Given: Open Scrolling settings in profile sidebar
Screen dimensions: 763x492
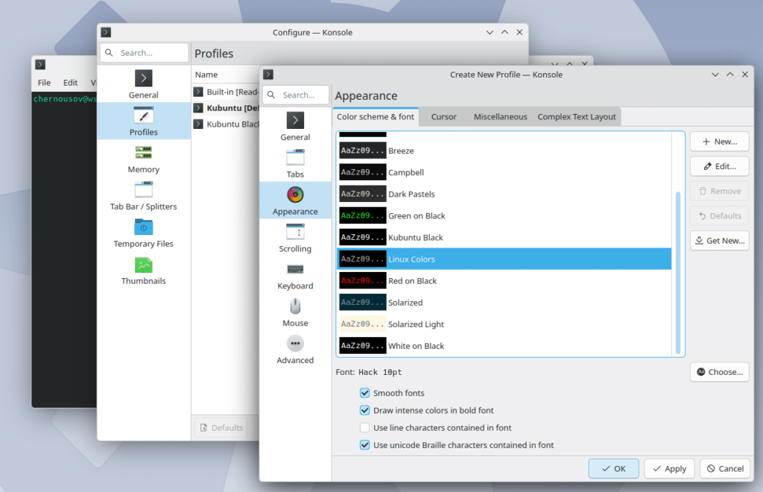Looking at the screenshot, I should (x=295, y=238).
